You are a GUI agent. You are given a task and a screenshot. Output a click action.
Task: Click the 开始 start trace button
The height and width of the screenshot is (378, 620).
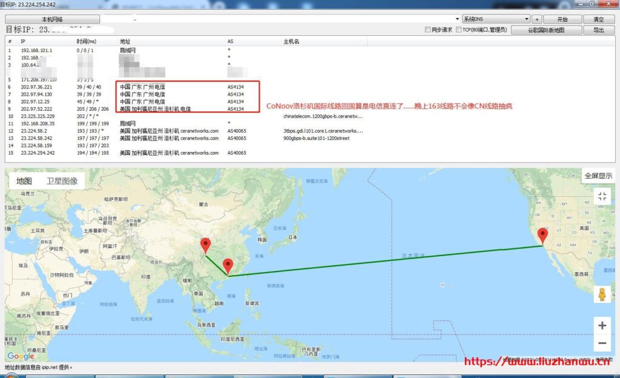pos(561,18)
